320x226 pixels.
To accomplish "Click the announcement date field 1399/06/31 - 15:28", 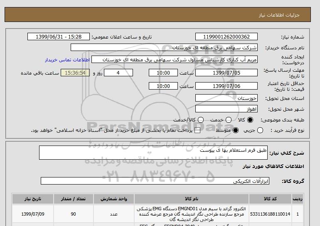I will pos(59,36).
